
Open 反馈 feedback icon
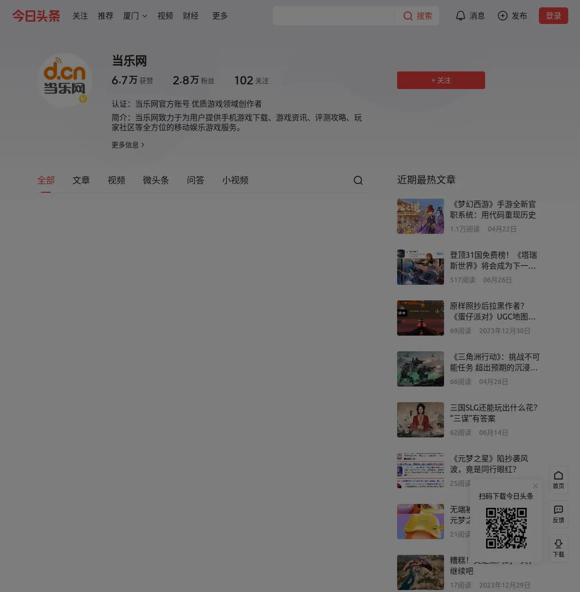pos(558,514)
